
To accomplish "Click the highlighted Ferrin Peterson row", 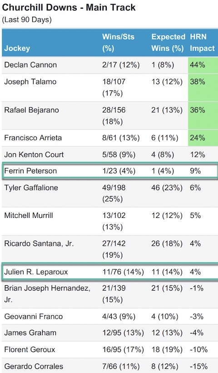I will click(110, 171).
